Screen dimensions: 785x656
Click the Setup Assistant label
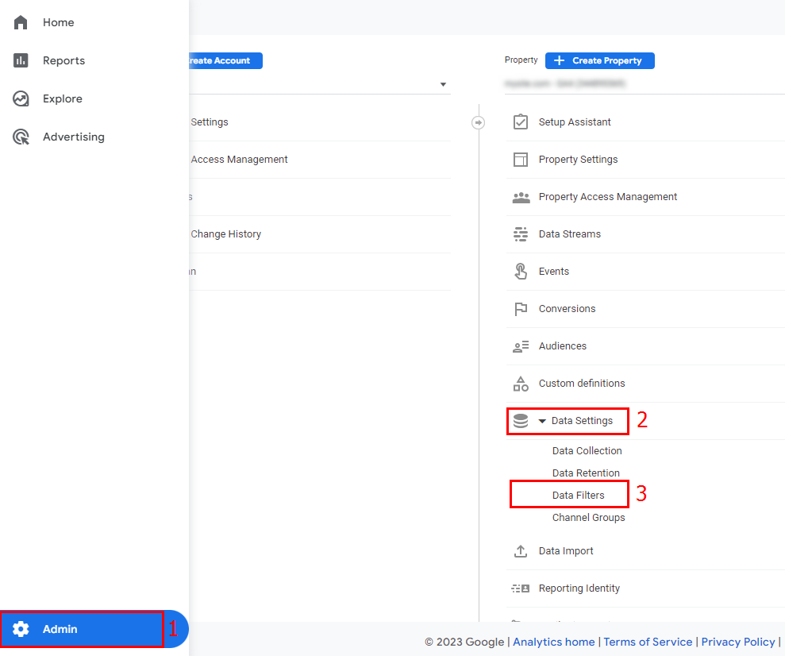[x=575, y=122]
